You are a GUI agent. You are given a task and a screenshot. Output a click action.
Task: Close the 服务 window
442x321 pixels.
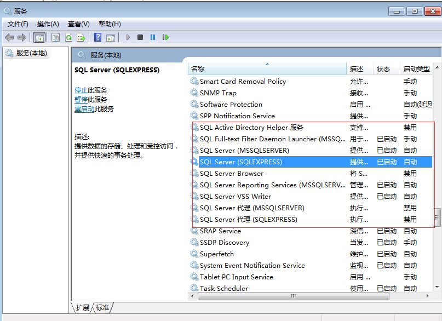click(x=433, y=12)
